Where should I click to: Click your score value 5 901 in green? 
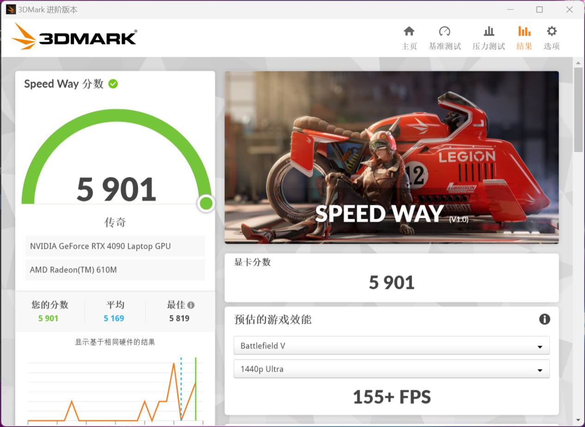coord(48,318)
